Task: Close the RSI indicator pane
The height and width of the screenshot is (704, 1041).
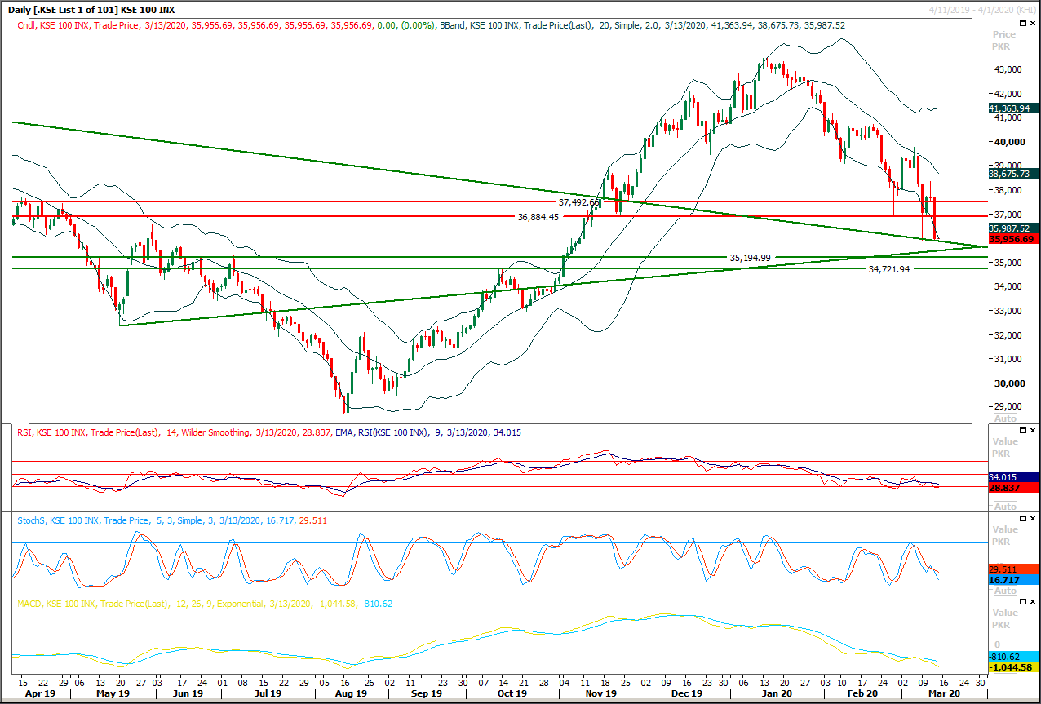Action: point(1033,431)
